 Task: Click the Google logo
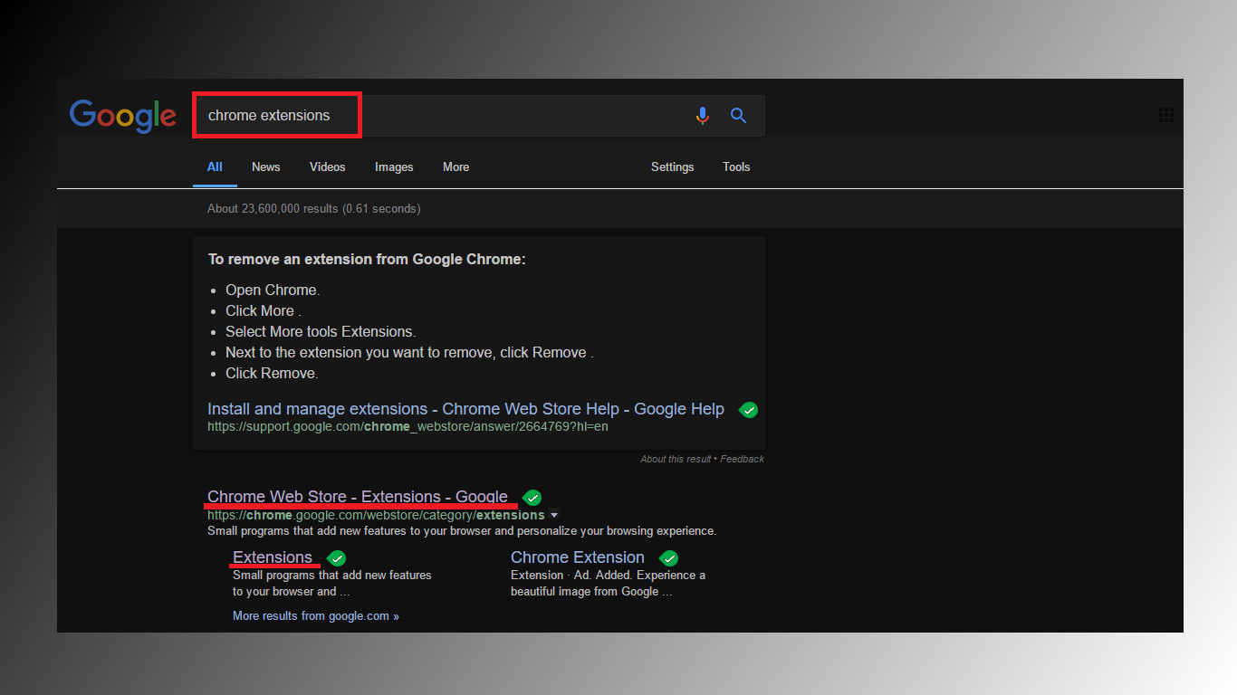click(123, 116)
